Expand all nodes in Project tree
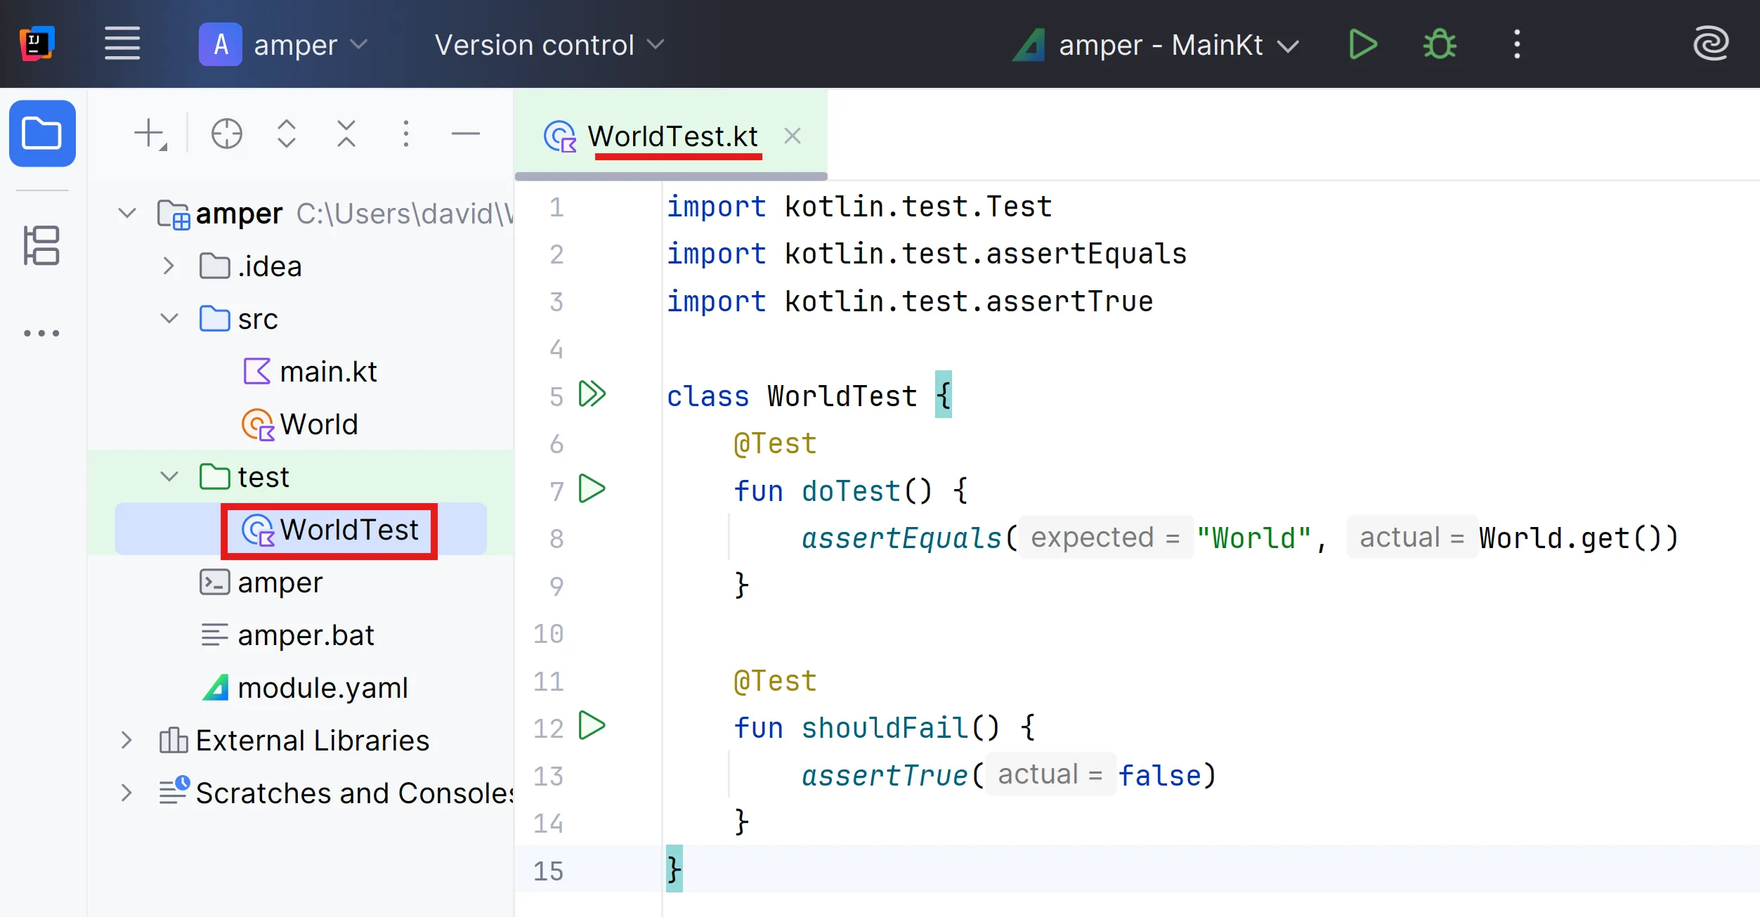 [x=286, y=134]
